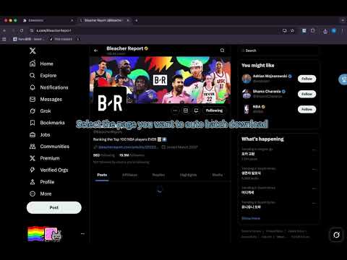Click the 563 Following count
The height and width of the screenshot is (260, 347).
click(x=104, y=155)
